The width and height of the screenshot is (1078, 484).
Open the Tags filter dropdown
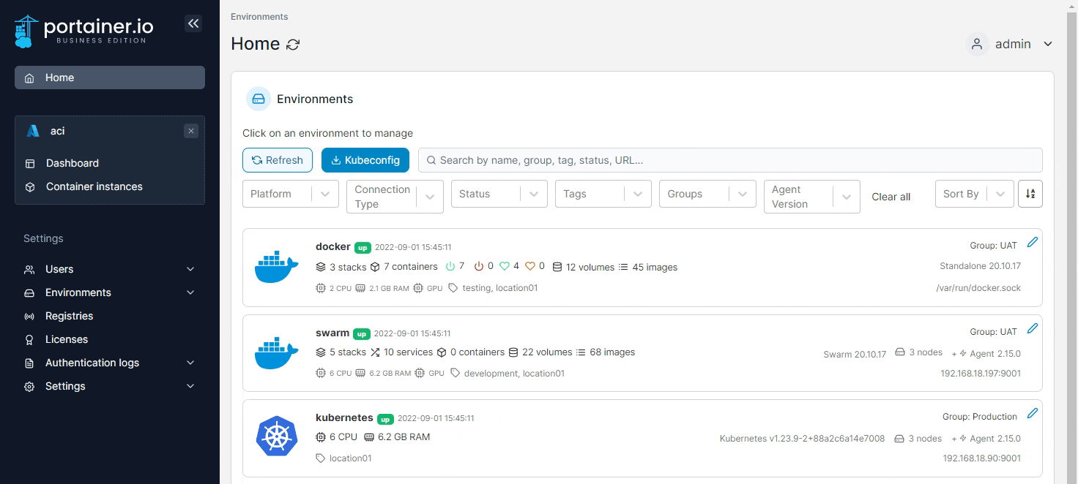point(603,194)
